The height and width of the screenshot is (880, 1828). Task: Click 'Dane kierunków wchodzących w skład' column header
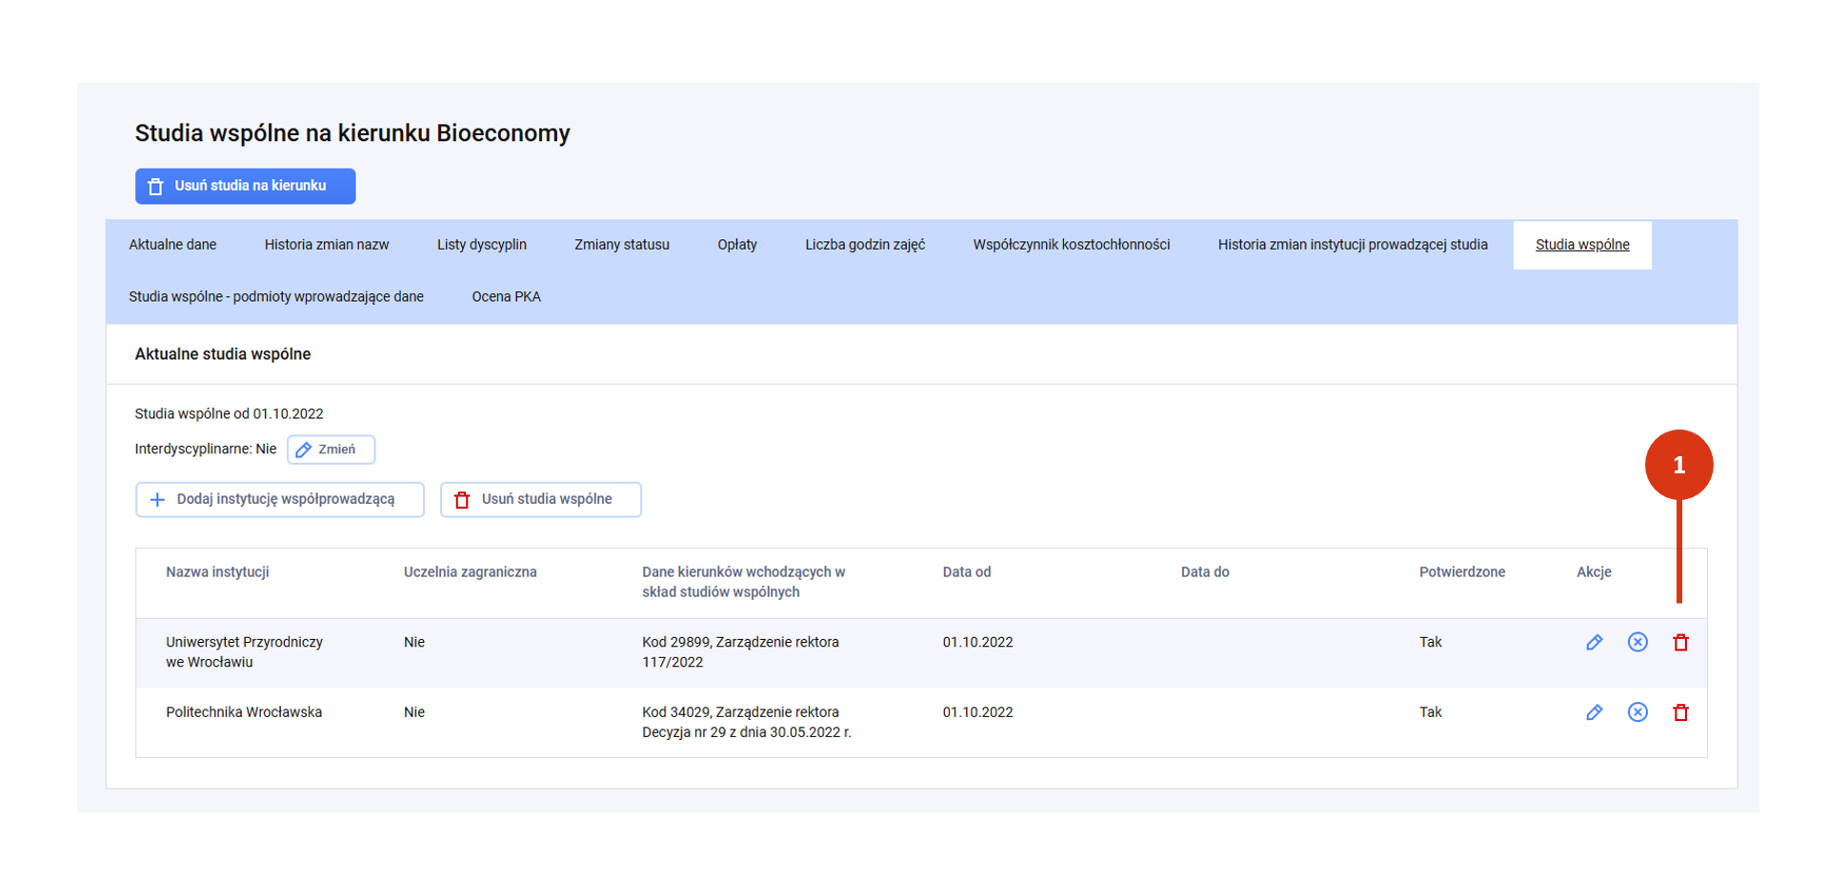pos(744,582)
